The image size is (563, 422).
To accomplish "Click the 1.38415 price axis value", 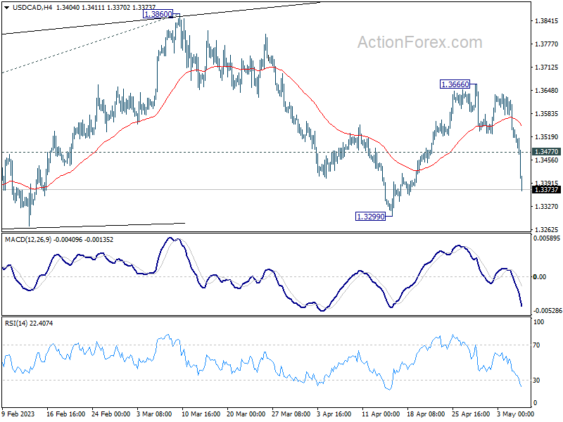I will (547, 21).
